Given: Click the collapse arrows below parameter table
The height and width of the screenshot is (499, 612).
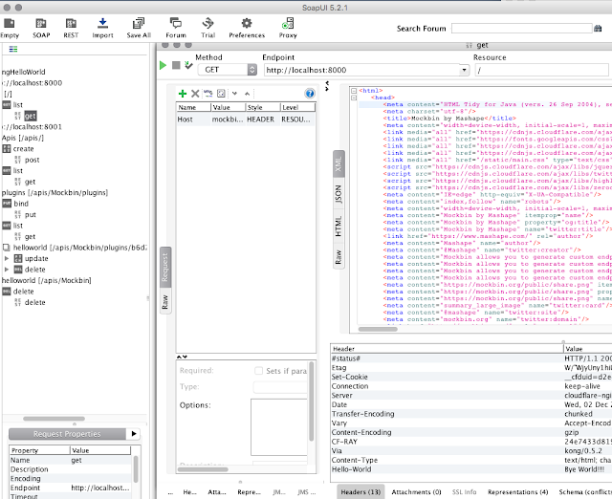Looking at the screenshot, I should (x=182, y=357).
